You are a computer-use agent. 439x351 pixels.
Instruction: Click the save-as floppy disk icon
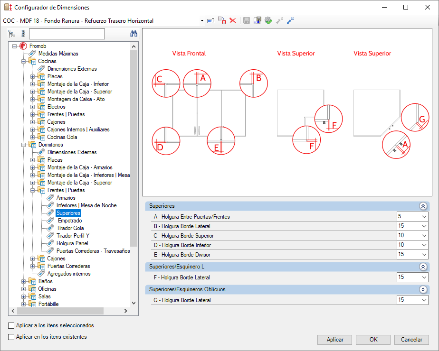point(258,20)
